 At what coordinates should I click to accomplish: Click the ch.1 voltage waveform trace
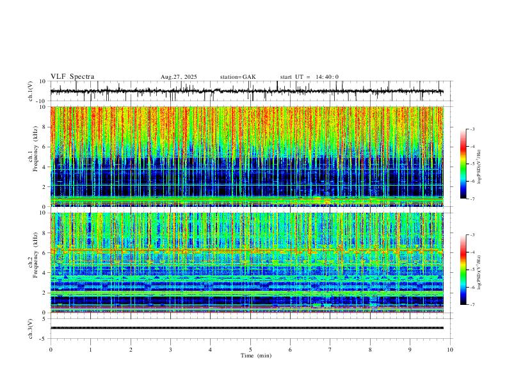click(246, 91)
